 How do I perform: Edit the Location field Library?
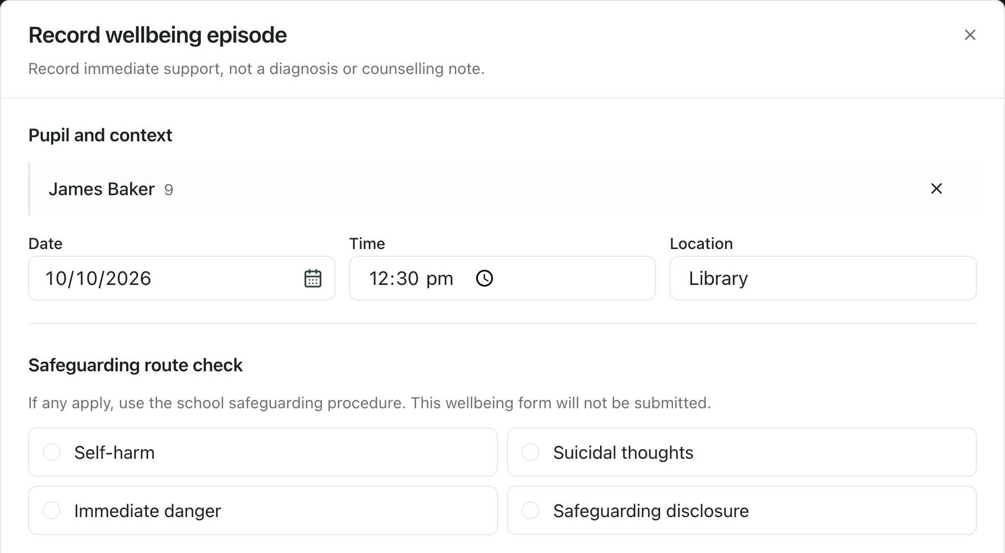(823, 278)
